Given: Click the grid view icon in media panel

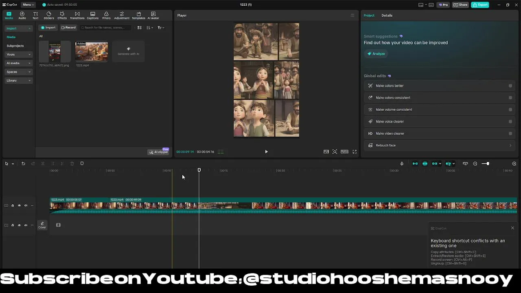Looking at the screenshot, I should click(x=139, y=28).
